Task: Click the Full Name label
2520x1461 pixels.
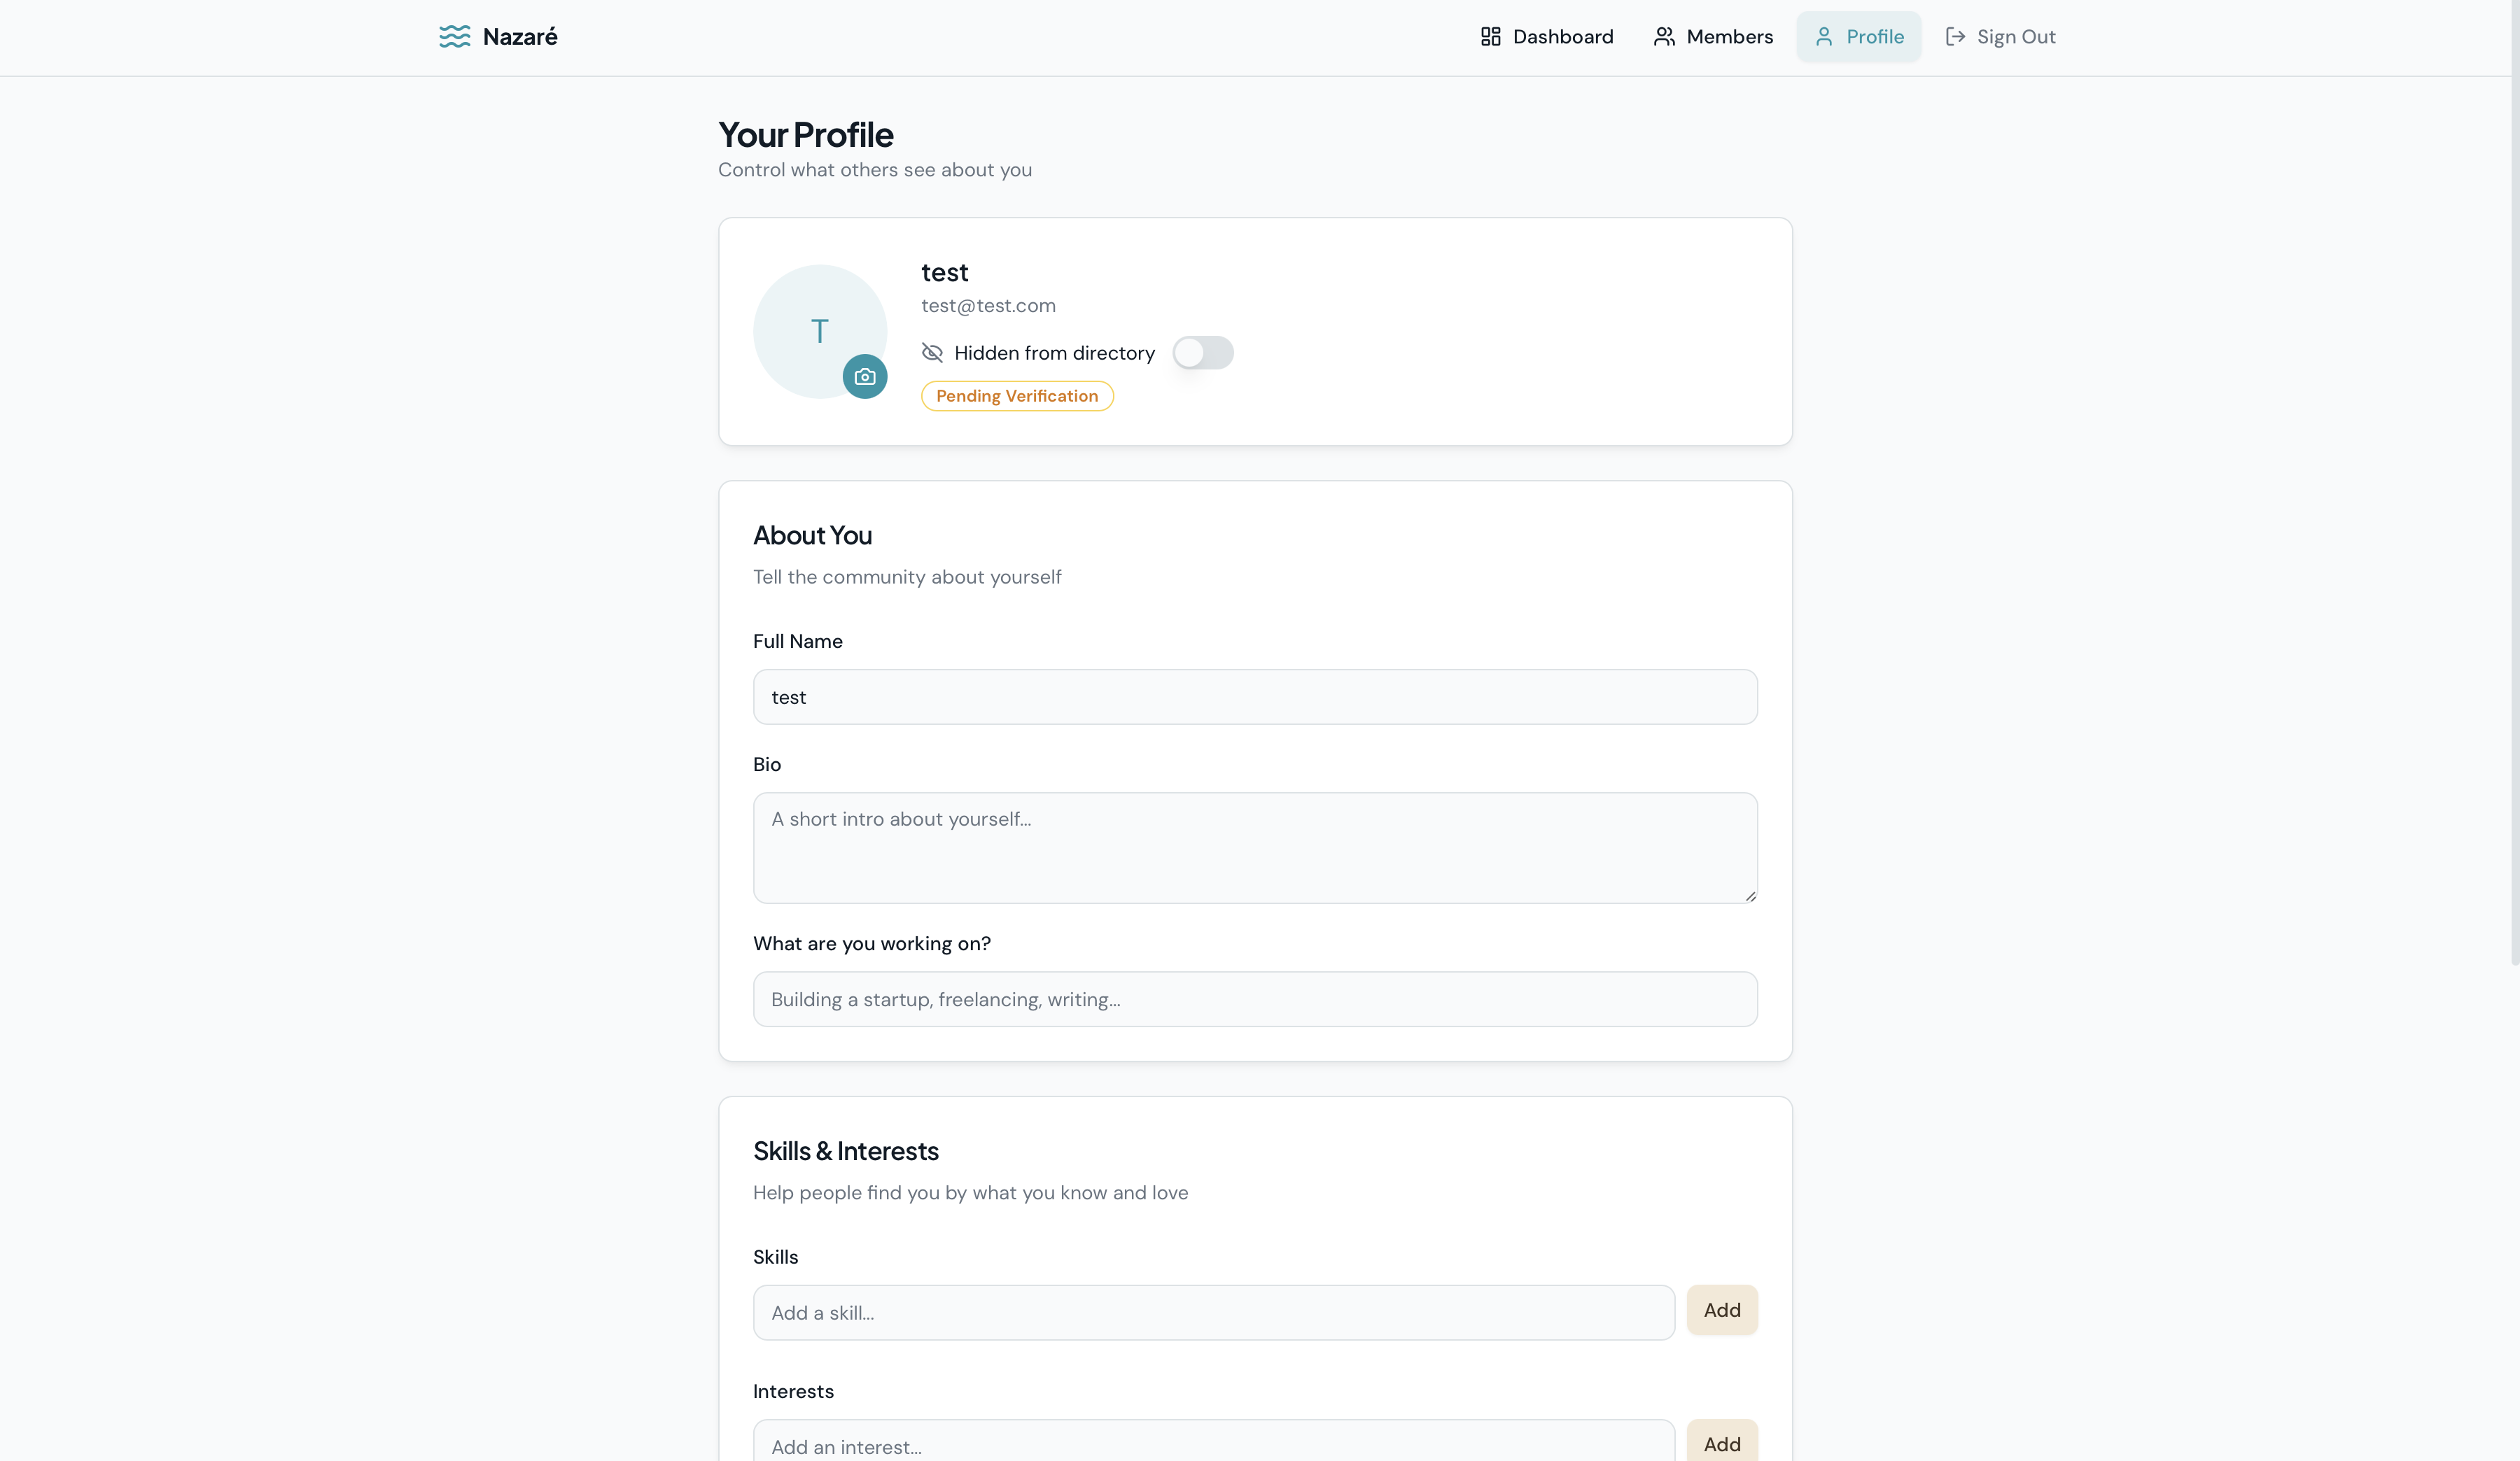Action: pos(798,642)
